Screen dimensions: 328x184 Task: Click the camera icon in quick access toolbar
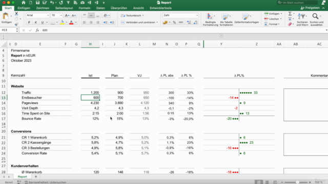point(83,3)
